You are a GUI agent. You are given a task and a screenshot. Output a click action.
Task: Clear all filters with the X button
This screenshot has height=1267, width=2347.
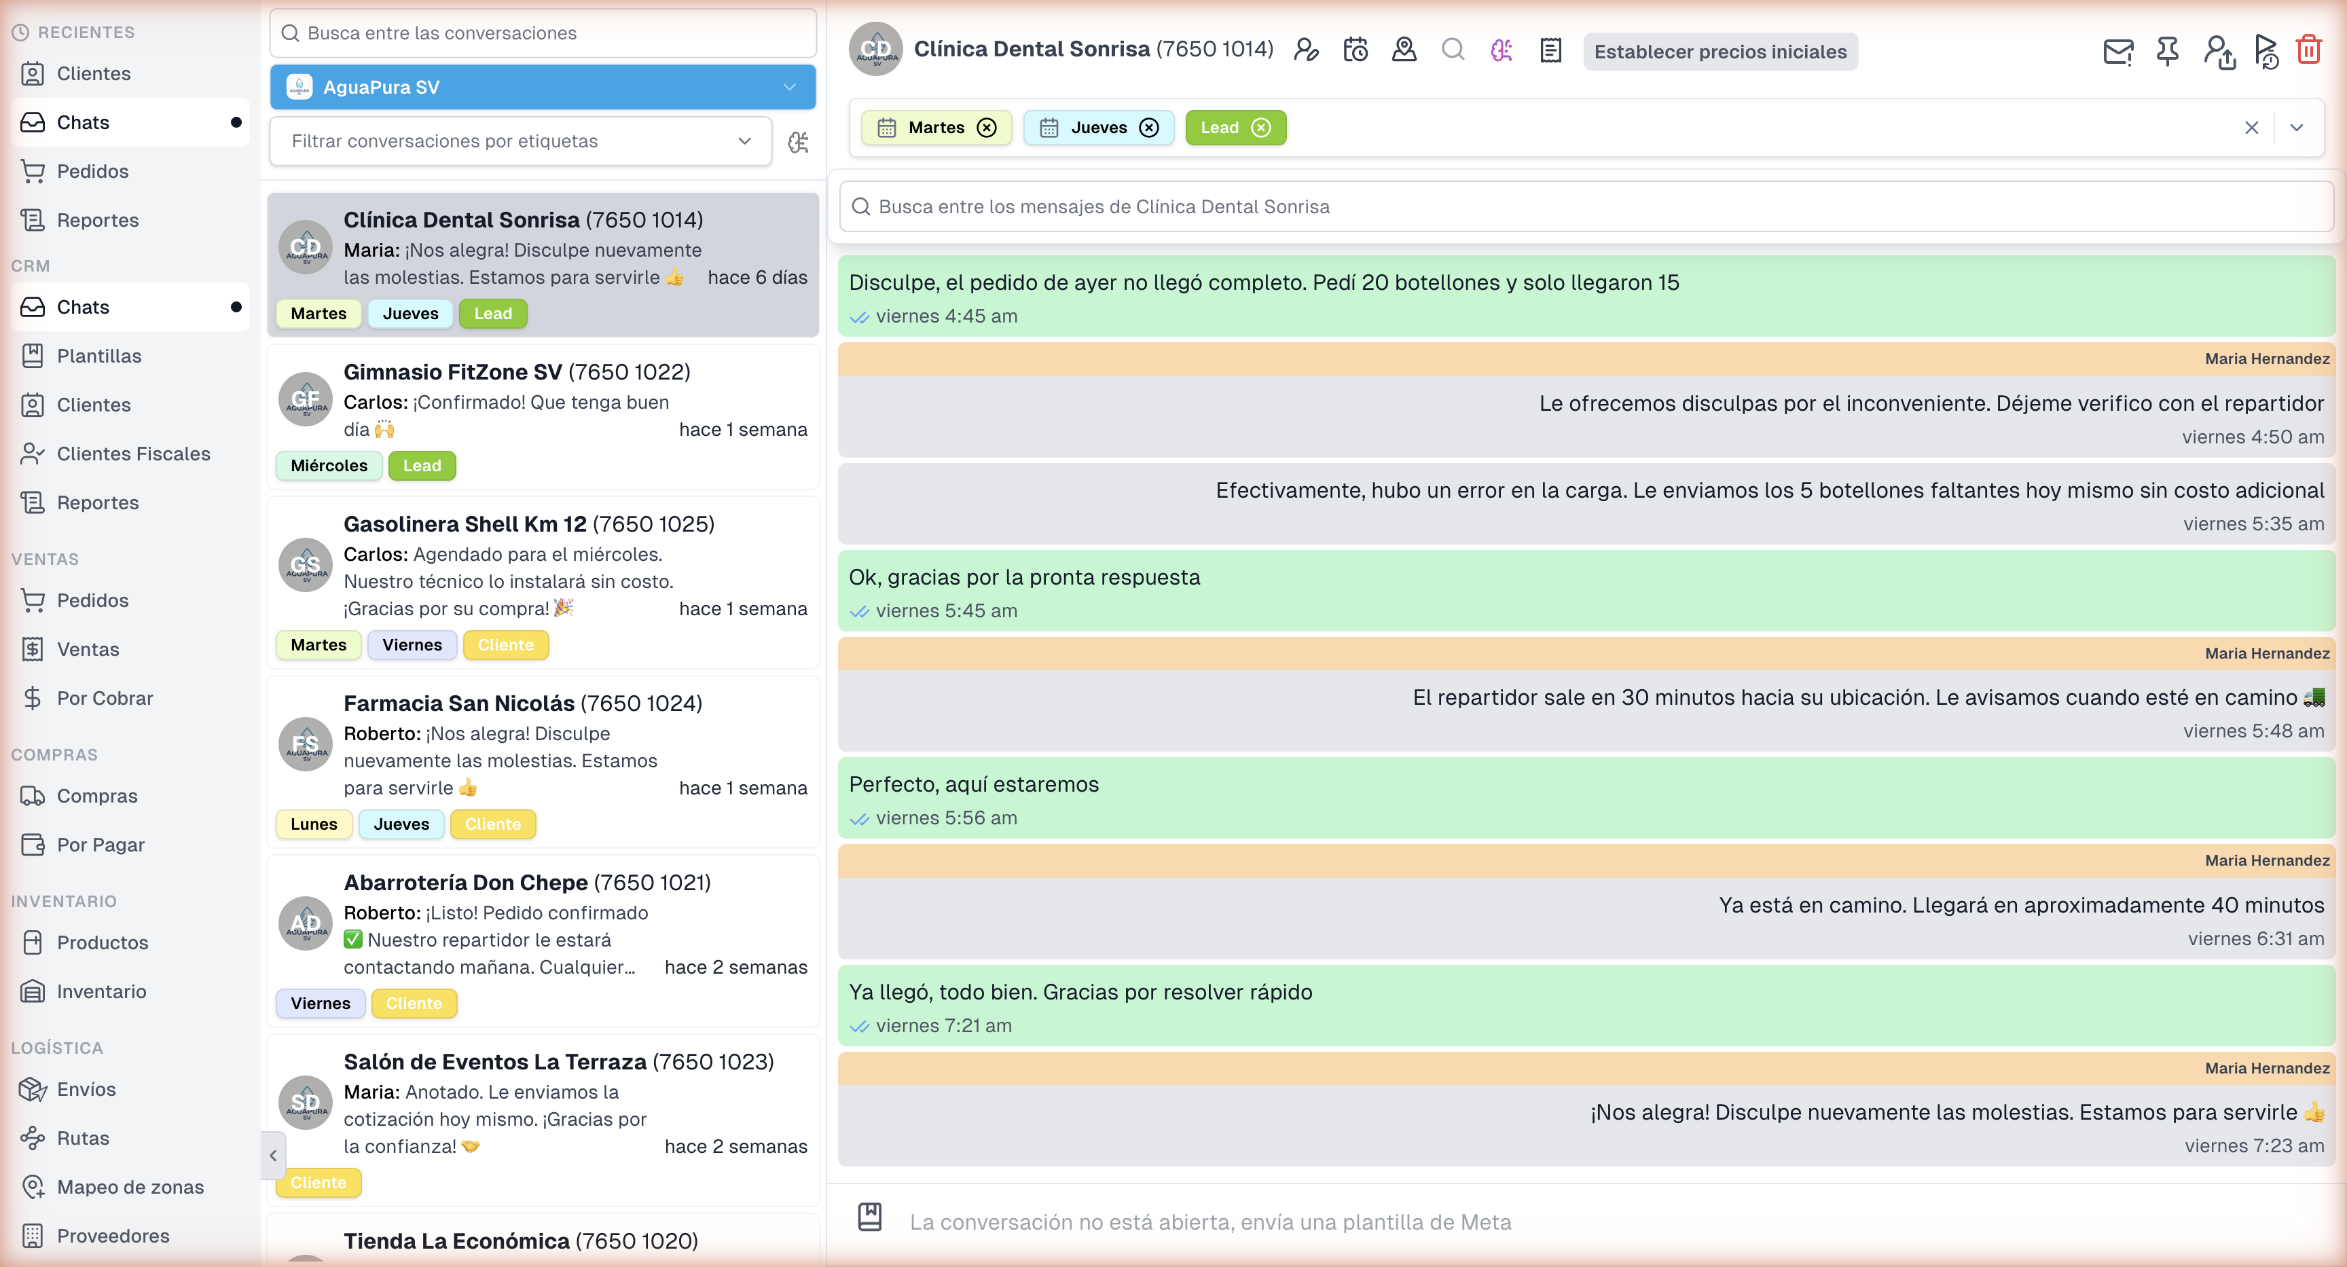(x=2251, y=128)
